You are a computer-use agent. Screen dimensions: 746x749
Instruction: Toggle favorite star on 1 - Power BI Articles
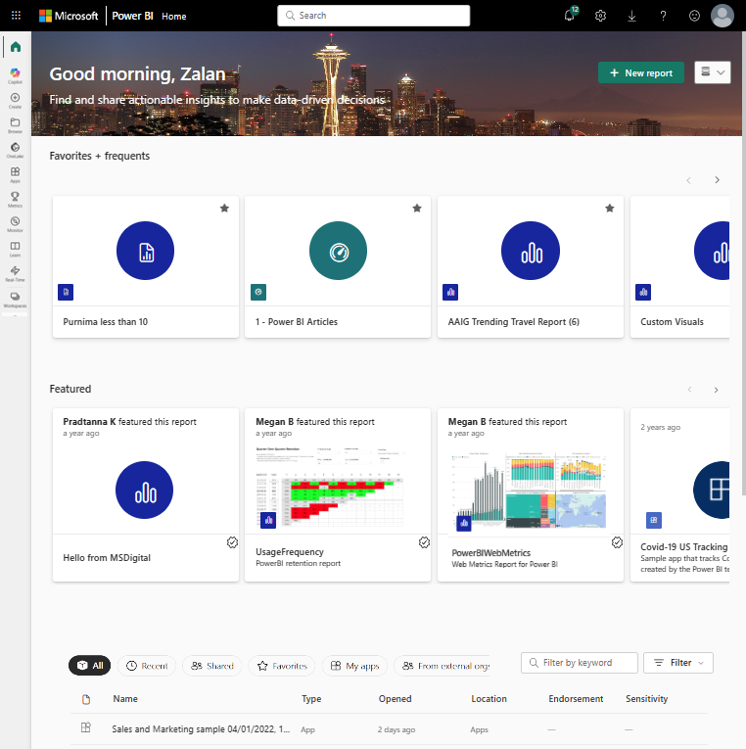pyautogui.click(x=417, y=208)
